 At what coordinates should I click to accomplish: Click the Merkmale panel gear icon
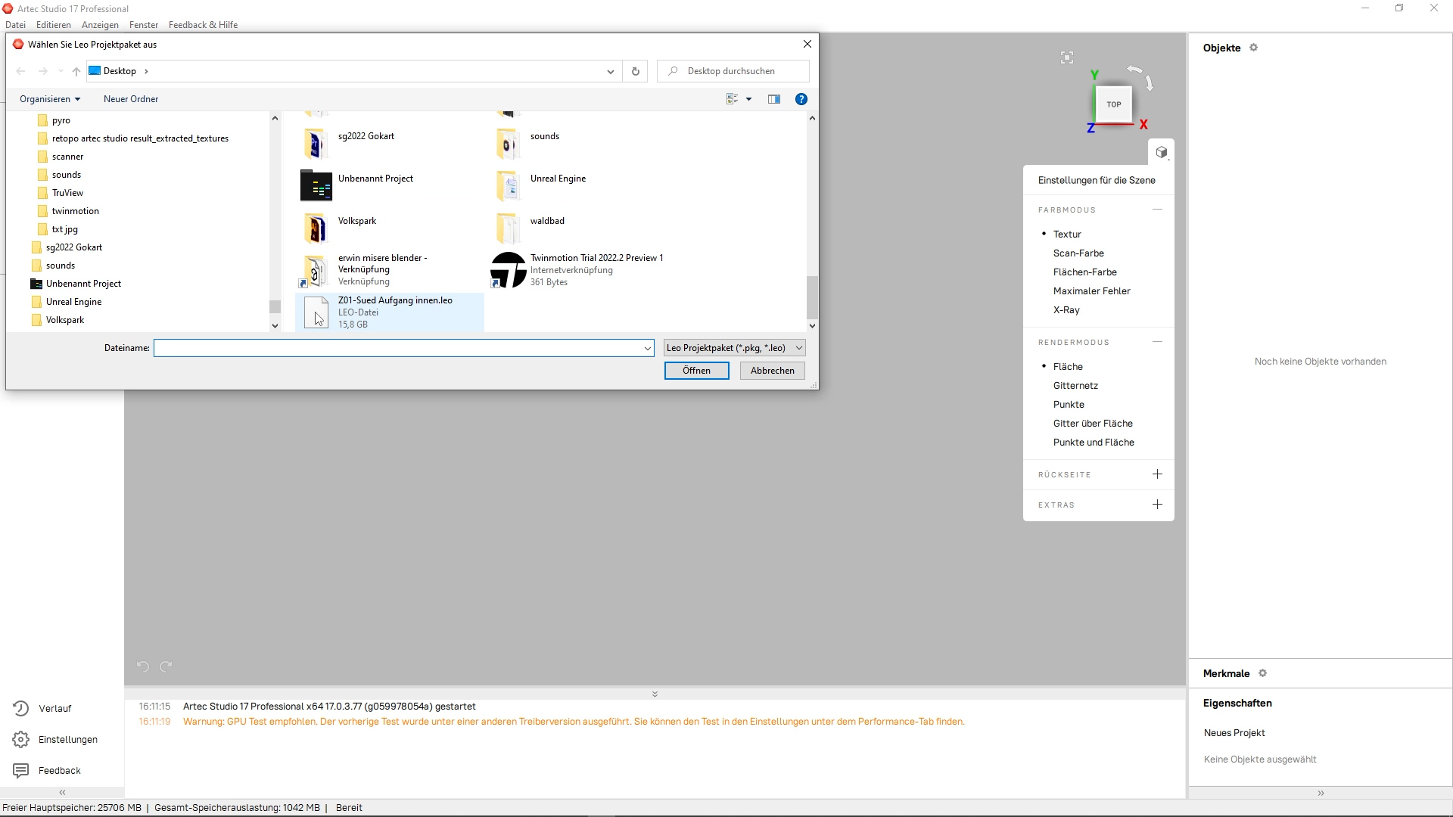coord(1262,673)
